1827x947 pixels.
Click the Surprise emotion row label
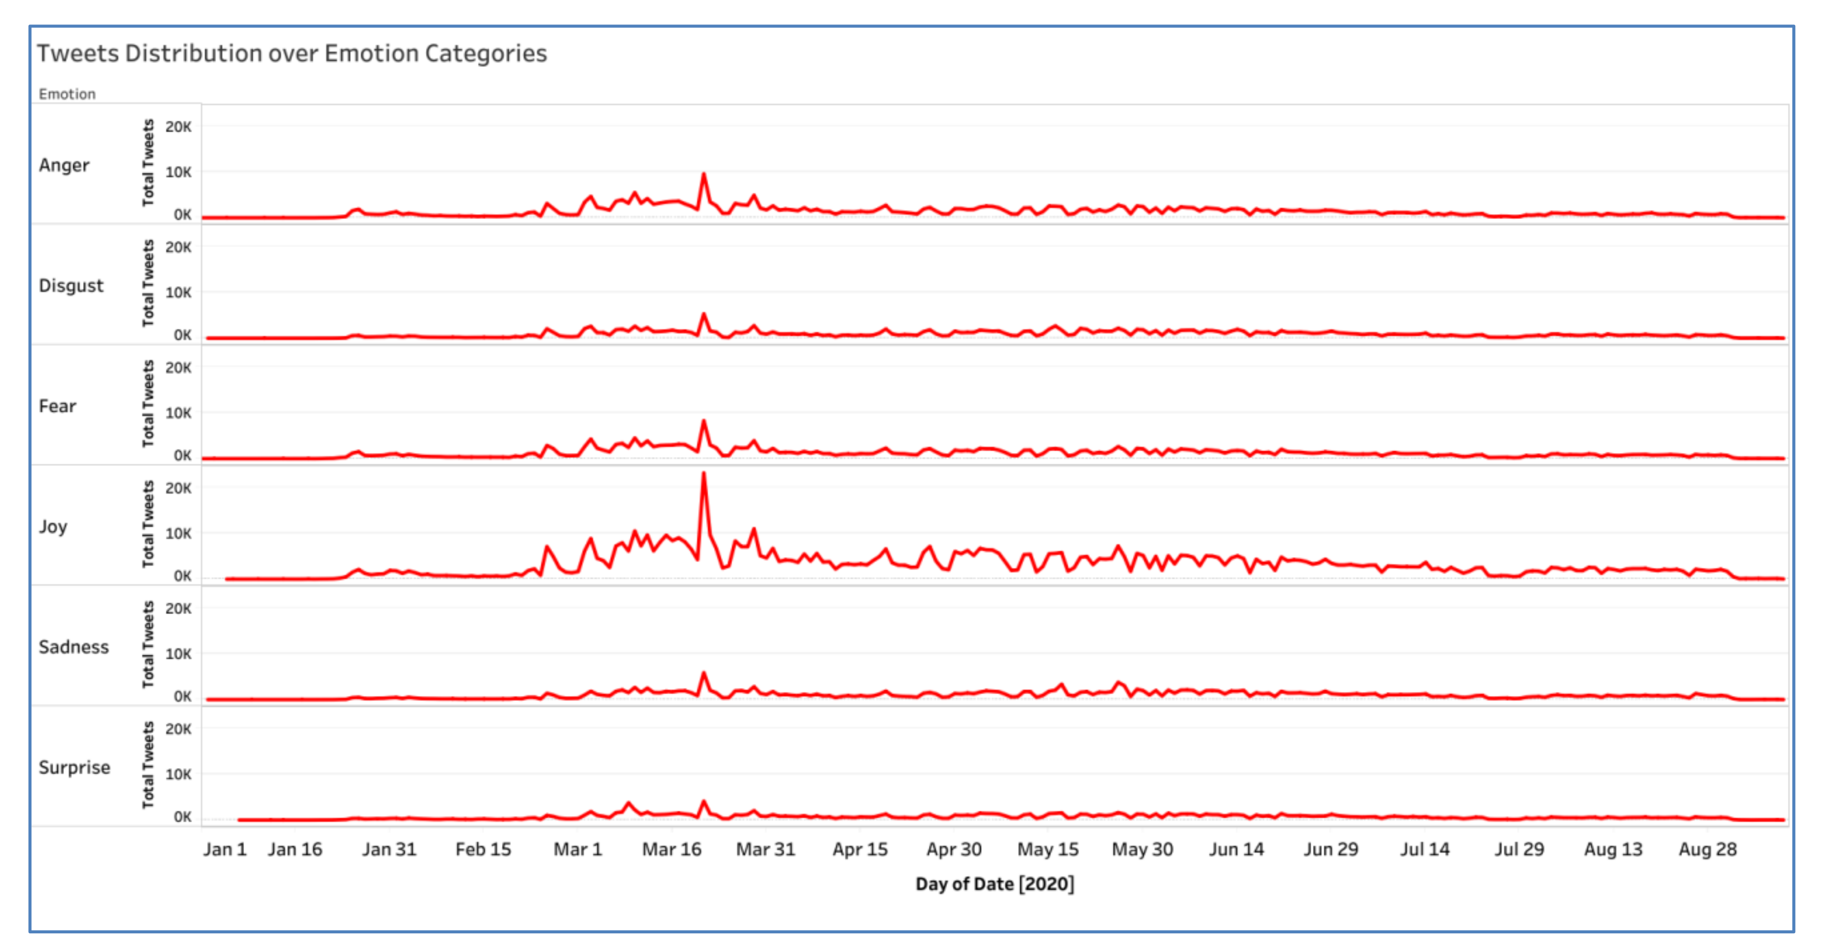74,768
